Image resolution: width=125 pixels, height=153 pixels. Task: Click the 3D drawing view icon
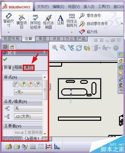[87, 48]
